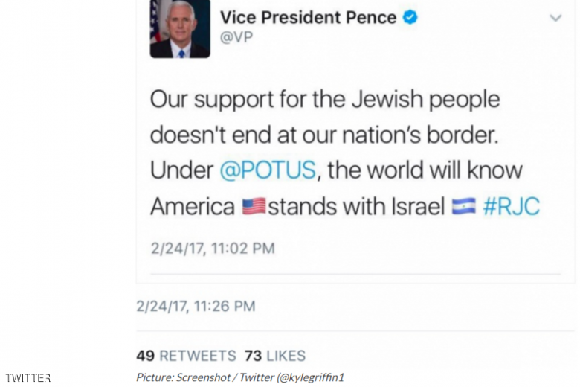Click the TWITTER source label
This screenshot has height=387, width=580.
(x=28, y=378)
